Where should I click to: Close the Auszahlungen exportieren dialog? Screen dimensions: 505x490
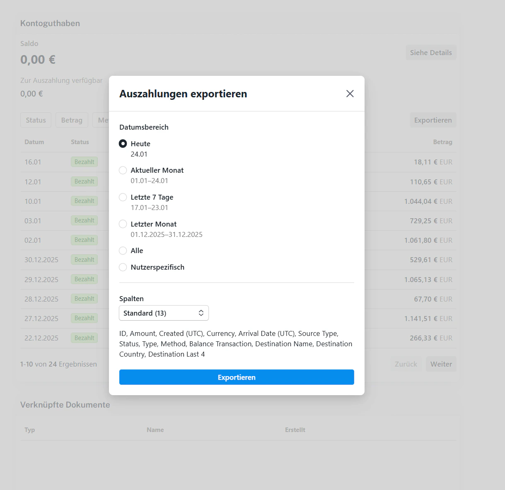(350, 94)
